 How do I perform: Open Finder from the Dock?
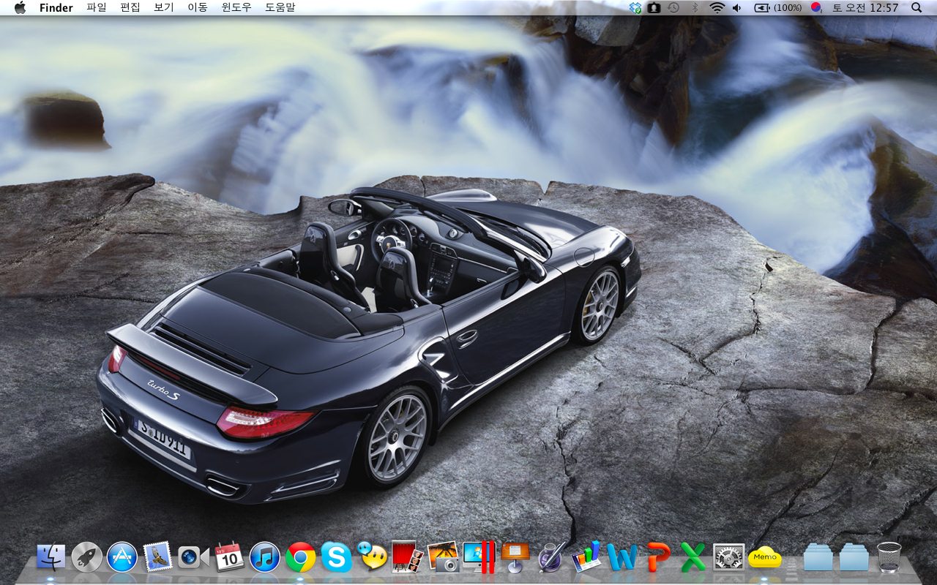[51, 558]
